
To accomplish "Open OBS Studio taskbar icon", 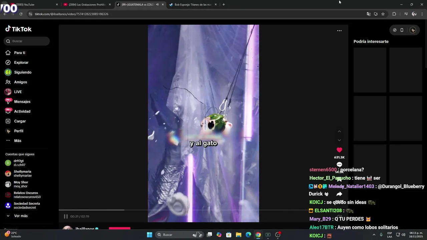I will pyautogui.click(x=278, y=235).
